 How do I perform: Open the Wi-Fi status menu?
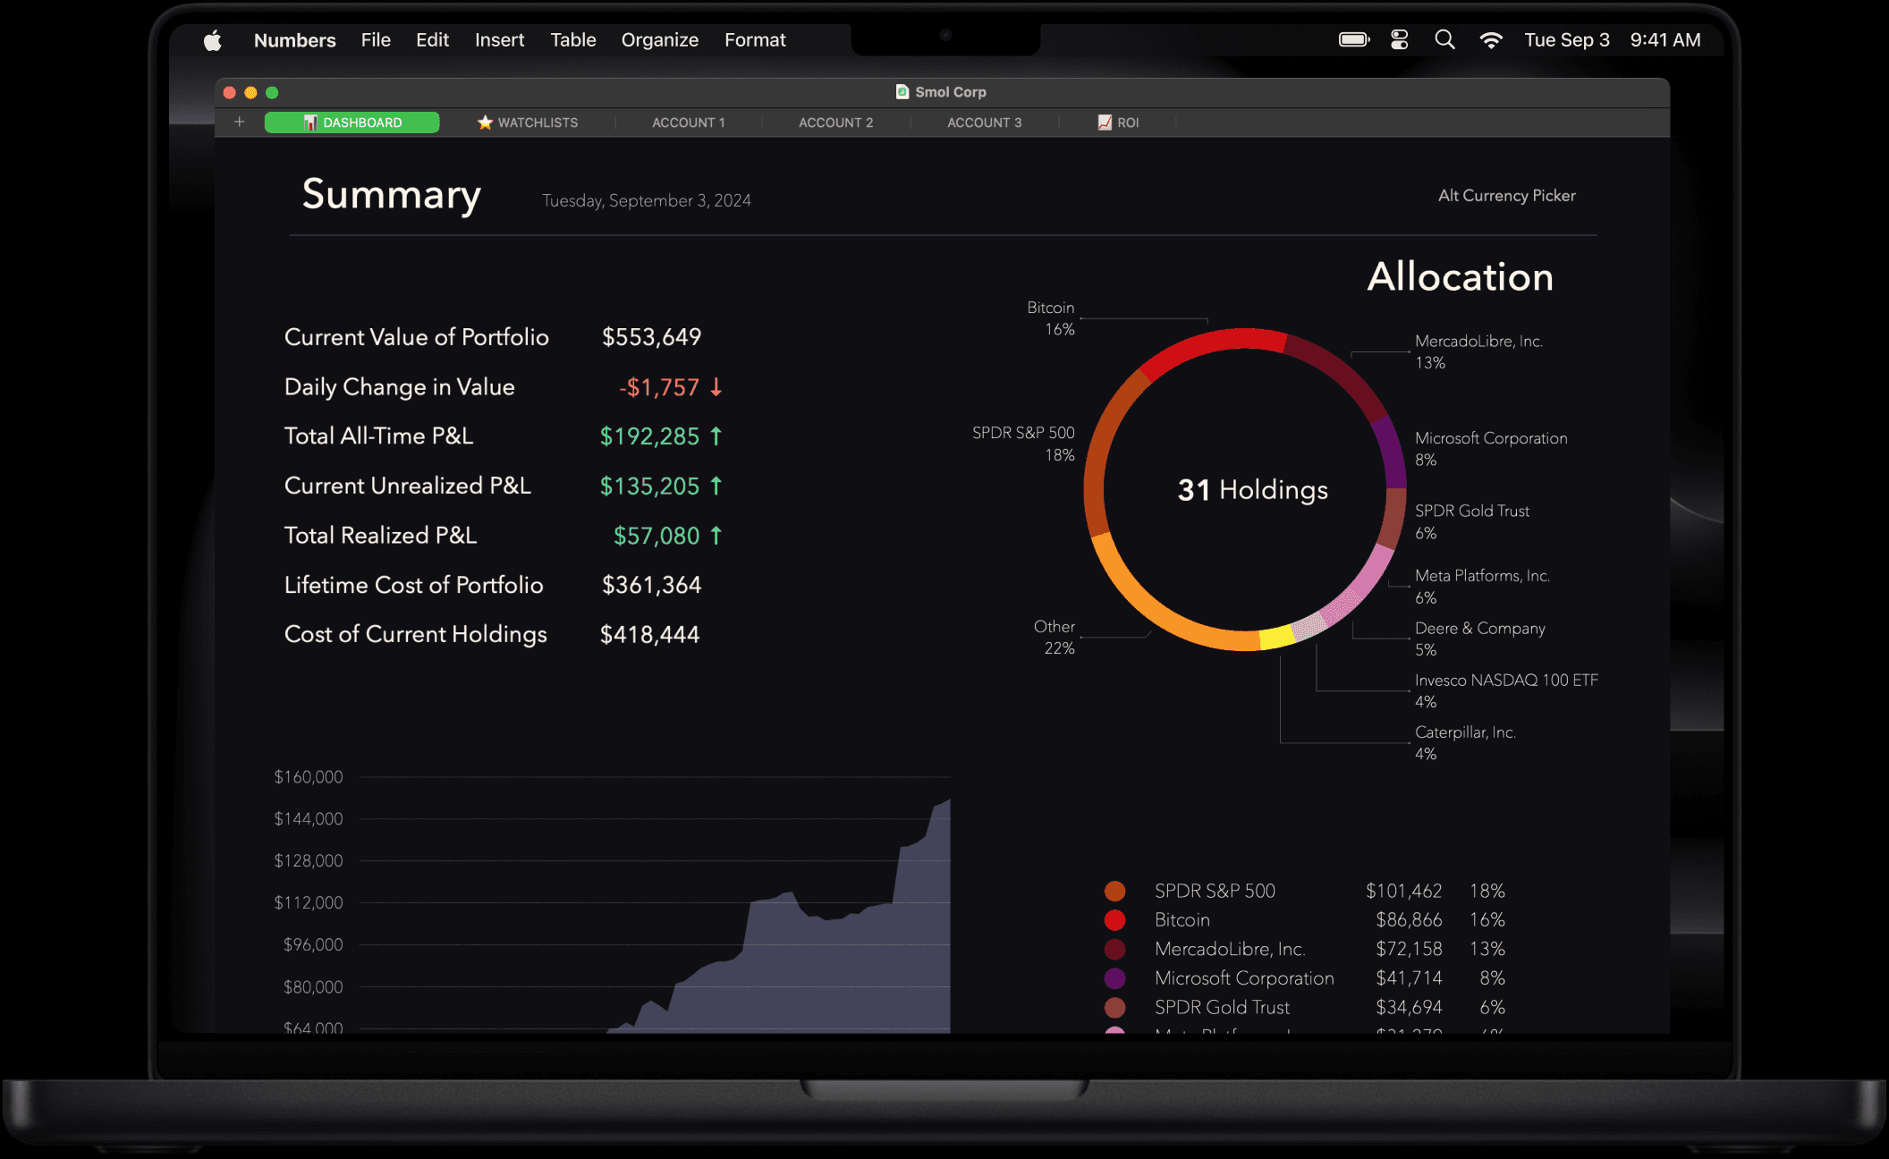point(1491,39)
